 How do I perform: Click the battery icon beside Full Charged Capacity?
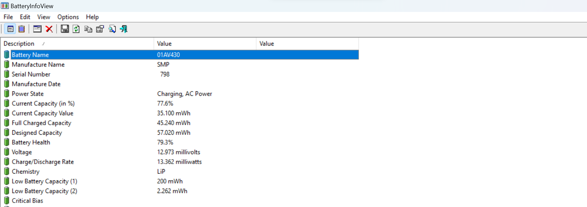pos(6,123)
